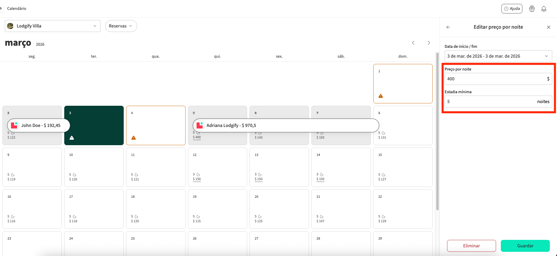Go back using panel arrow icon
Screen dimensions: 557x256
pyautogui.click(x=448, y=27)
